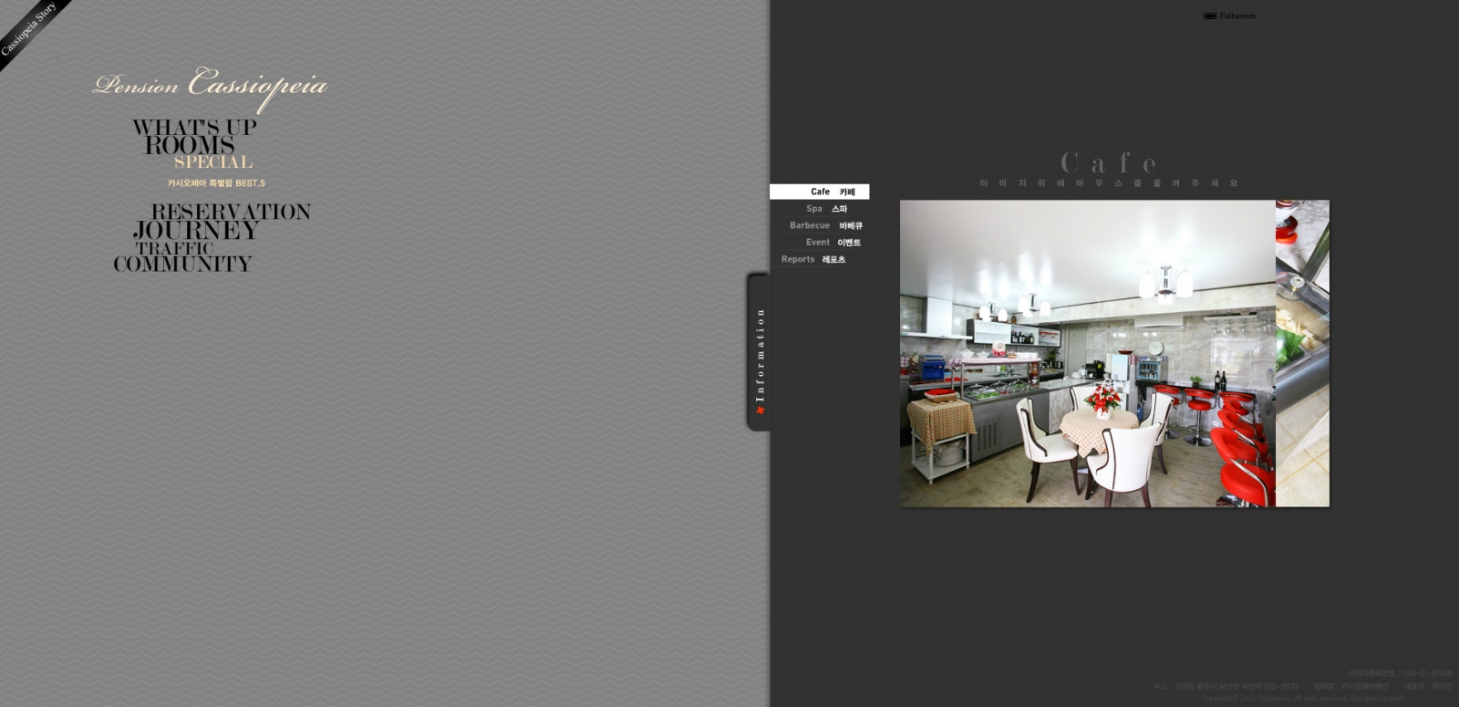Image resolution: width=1459 pixels, height=707 pixels.
Task: Select the SPECIAL menu item
Action: (213, 162)
